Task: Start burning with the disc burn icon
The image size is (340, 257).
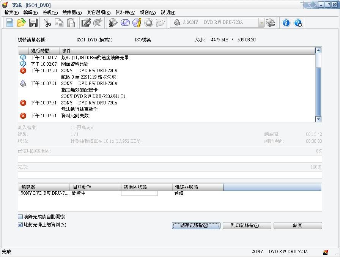Action: 113,22
